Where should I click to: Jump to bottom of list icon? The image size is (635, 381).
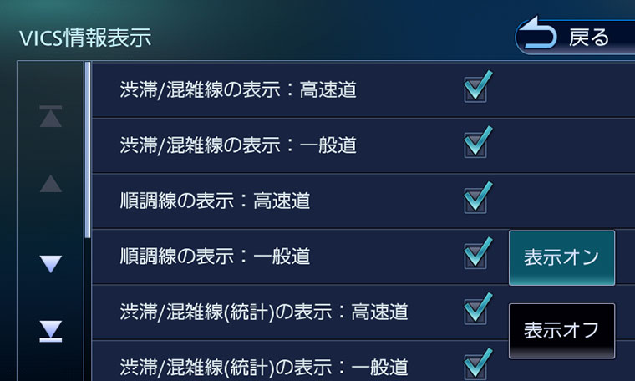click(51, 331)
